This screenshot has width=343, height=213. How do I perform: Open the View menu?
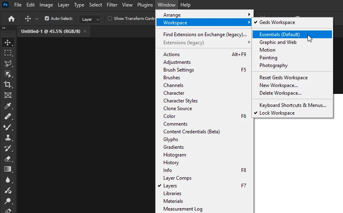point(127,5)
